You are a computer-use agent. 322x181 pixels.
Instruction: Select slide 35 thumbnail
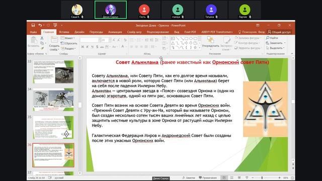tap(53, 127)
